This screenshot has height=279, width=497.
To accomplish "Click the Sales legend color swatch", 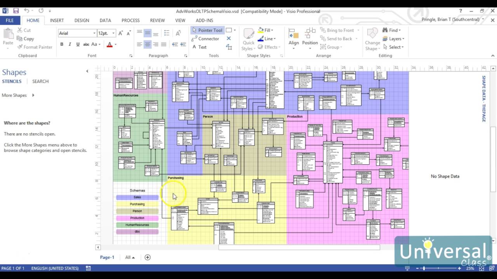I will point(137,198).
